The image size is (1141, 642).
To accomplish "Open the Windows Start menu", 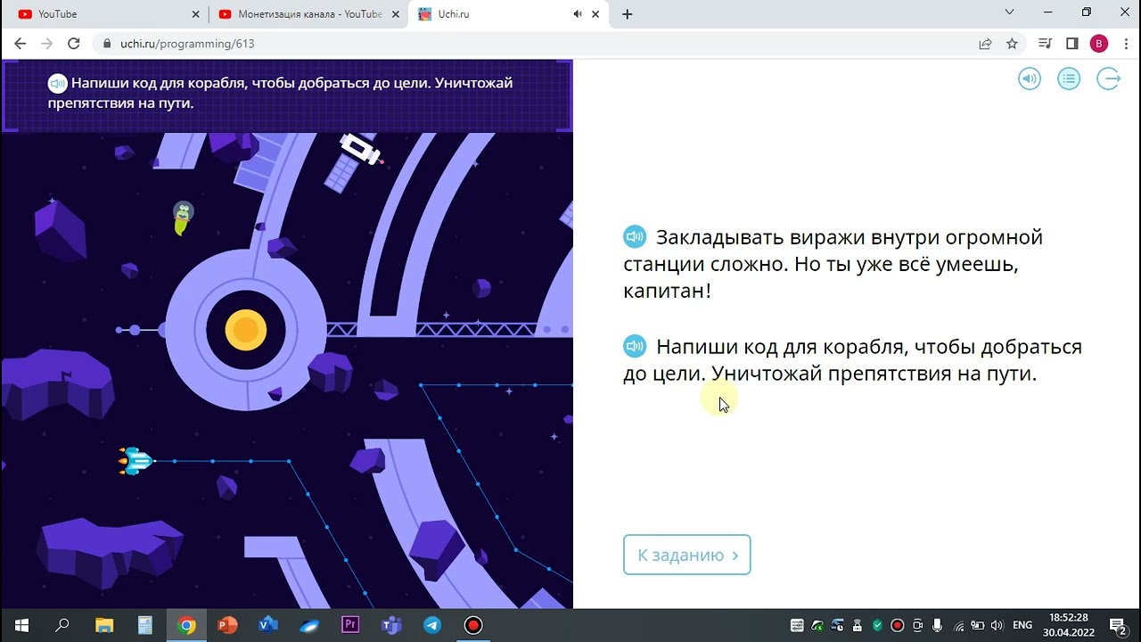I will click(x=21, y=625).
